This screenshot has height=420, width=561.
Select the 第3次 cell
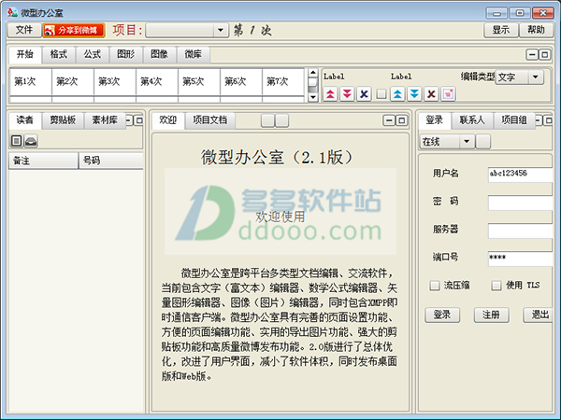tap(115, 82)
